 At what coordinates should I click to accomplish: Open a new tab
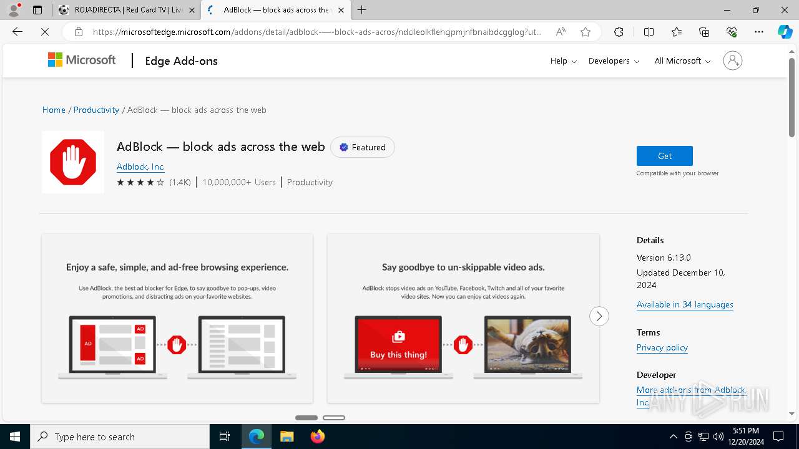click(362, 10)
